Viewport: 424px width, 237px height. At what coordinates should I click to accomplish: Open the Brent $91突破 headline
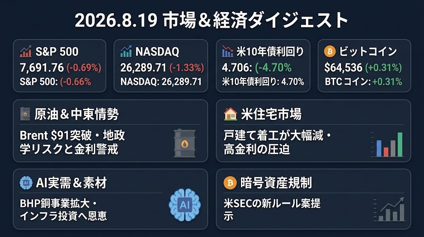pos(72,142)
